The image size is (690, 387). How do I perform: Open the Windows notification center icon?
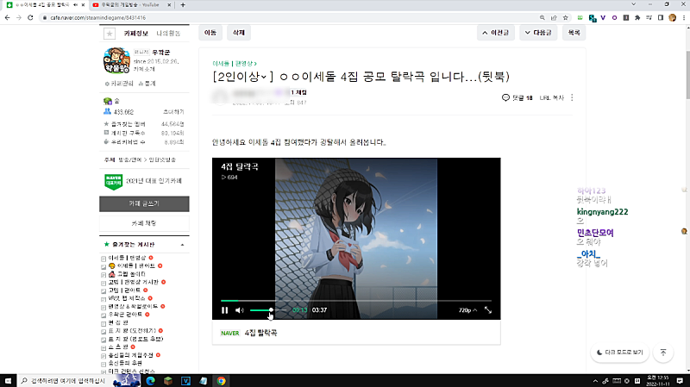680,381
